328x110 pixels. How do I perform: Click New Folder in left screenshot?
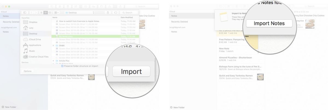[9, 107]
